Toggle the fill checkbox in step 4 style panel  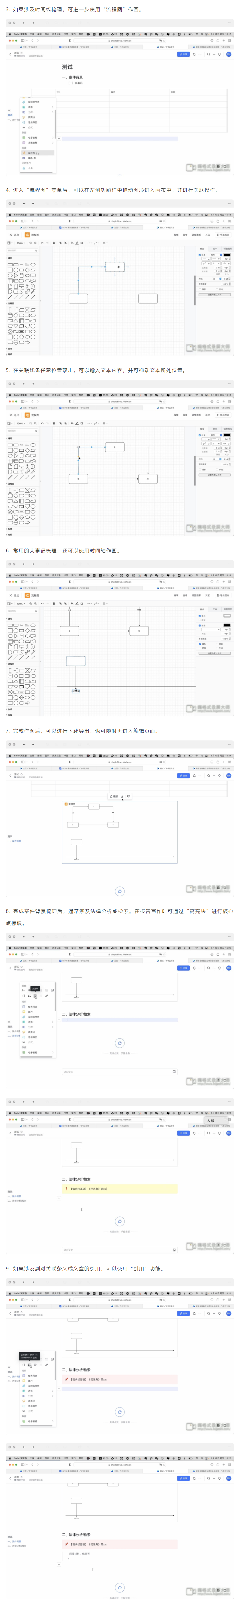(x=200, y=255)
